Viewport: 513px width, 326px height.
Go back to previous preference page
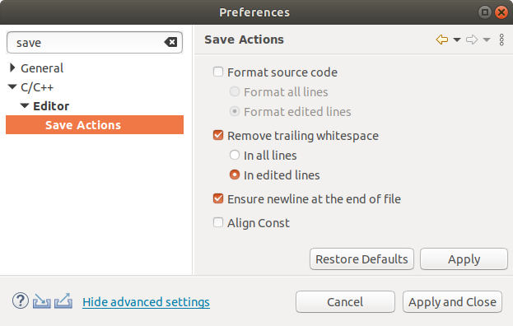442,40
